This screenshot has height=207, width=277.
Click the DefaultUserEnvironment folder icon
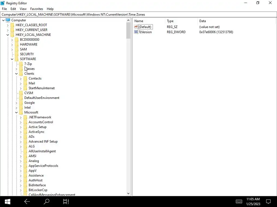[x=21, y=98]
